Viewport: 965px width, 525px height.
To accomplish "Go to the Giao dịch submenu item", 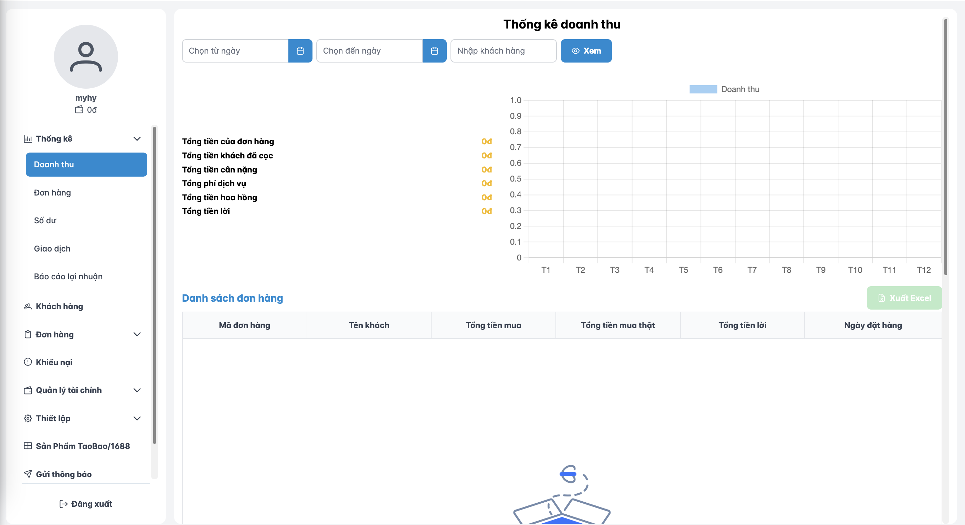I will 52,249.
